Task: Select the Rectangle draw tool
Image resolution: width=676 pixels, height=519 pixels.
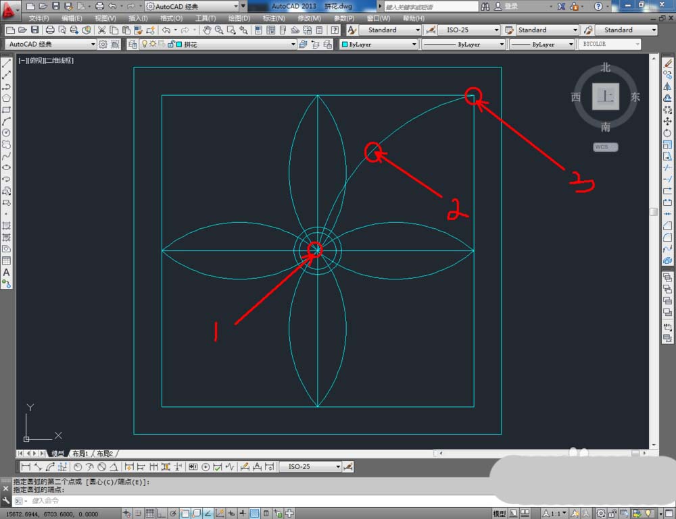Action: coord(7,110)
